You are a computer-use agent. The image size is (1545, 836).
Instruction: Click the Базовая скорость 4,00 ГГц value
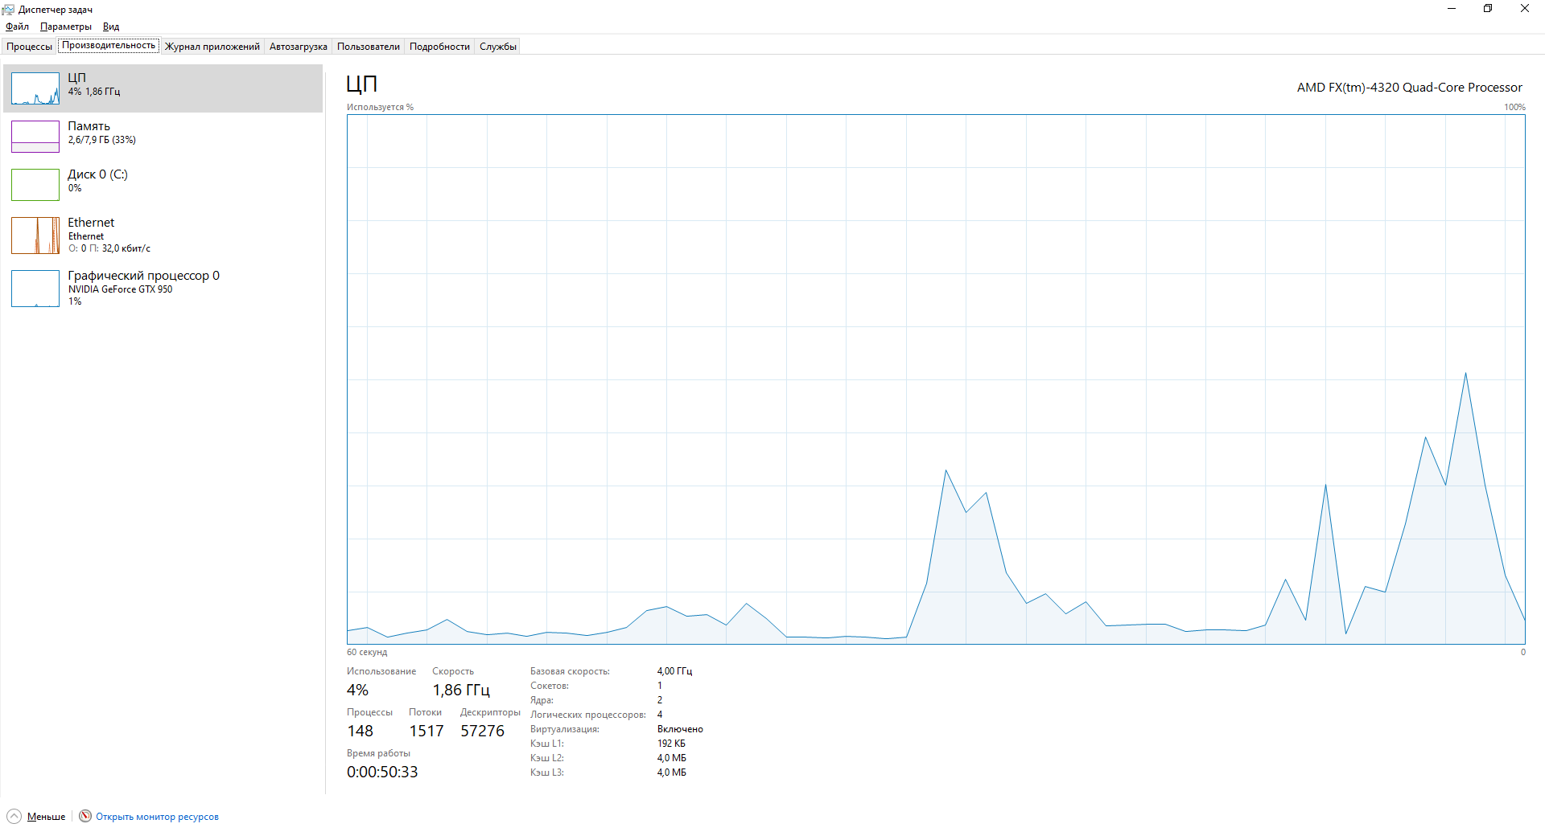(674, 671)
